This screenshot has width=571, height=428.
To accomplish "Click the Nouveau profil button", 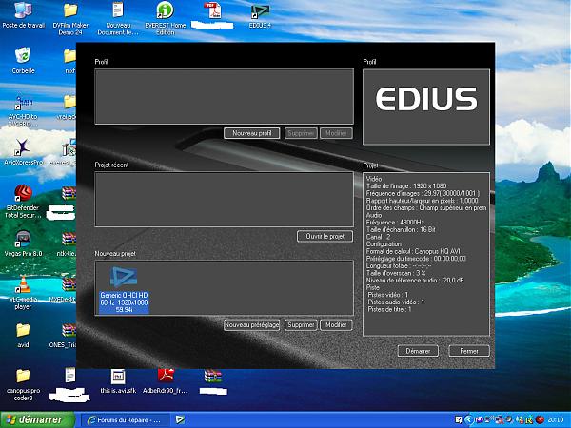I will click(x=251, y=133).
